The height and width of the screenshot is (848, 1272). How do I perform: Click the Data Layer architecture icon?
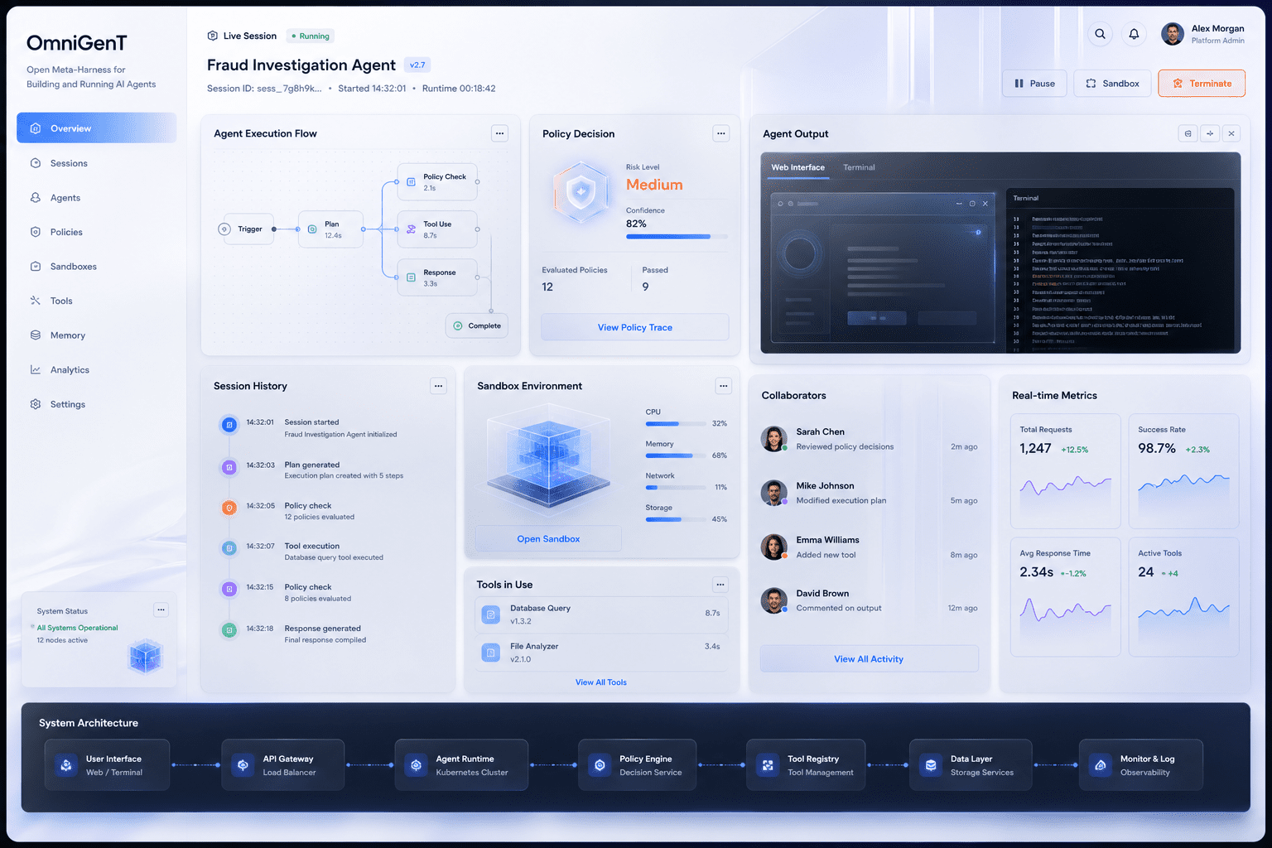[931, 765]
